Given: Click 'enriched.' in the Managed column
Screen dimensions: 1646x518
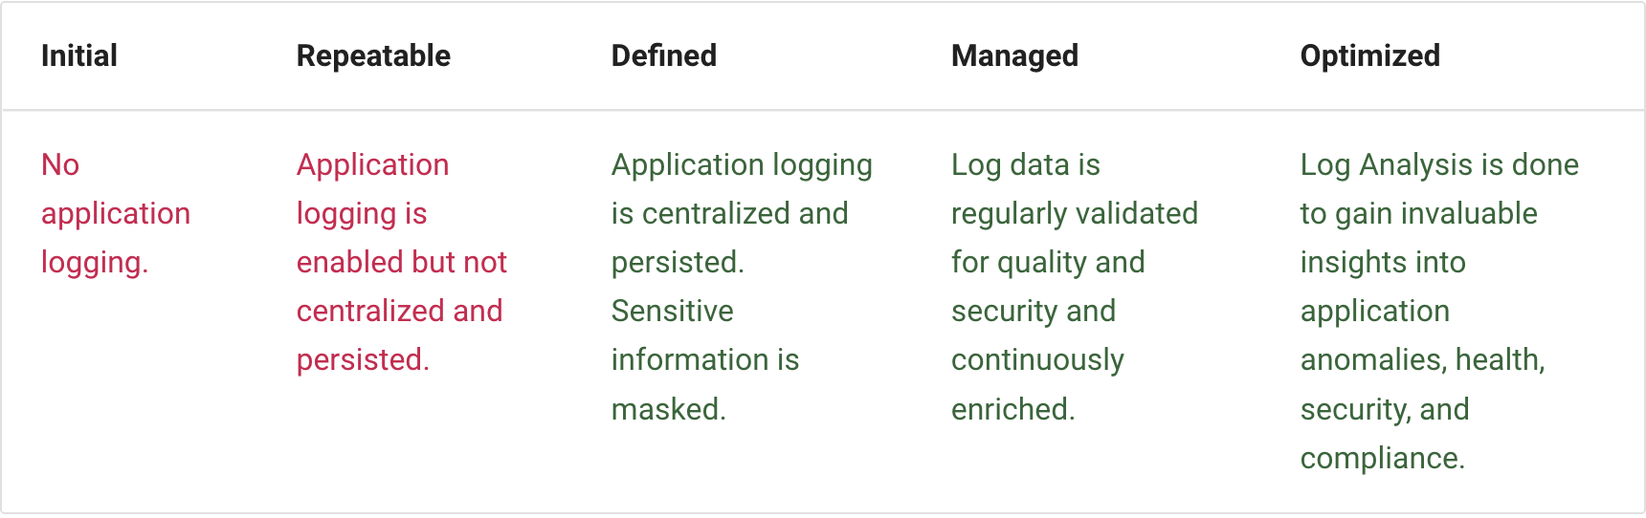Looking at the screenshot, I should pyautogui.click(x=1013, y=409).
